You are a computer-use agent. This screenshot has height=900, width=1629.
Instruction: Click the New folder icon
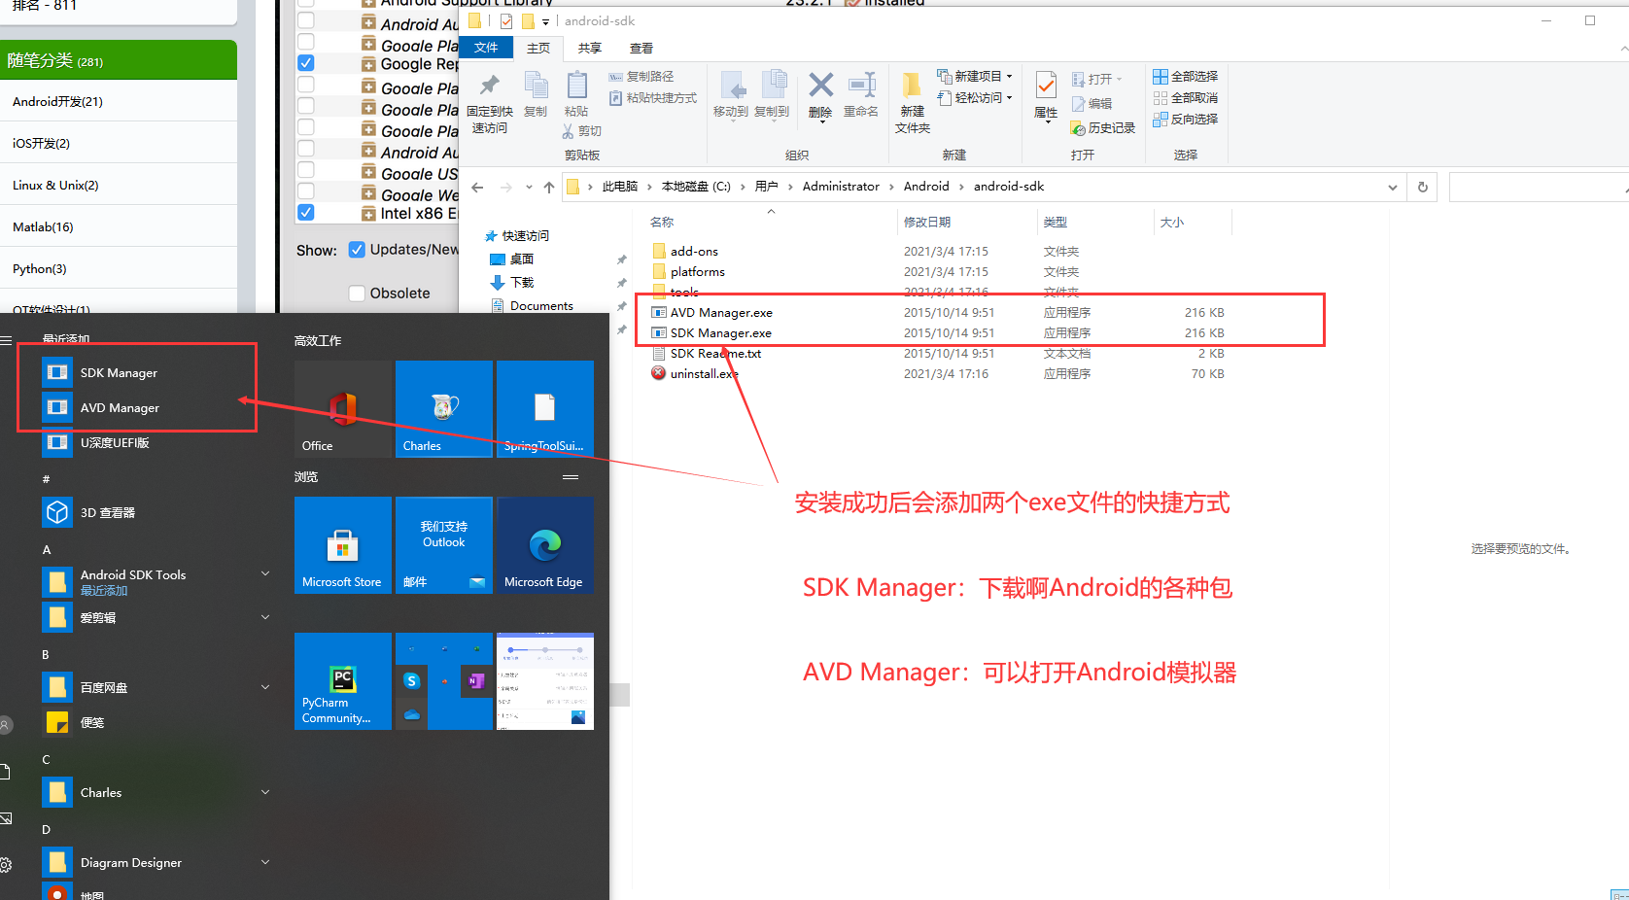click(912, 86)
